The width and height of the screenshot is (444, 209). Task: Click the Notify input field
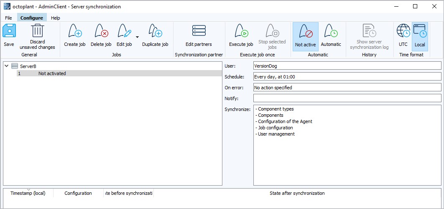coord(347,98)
